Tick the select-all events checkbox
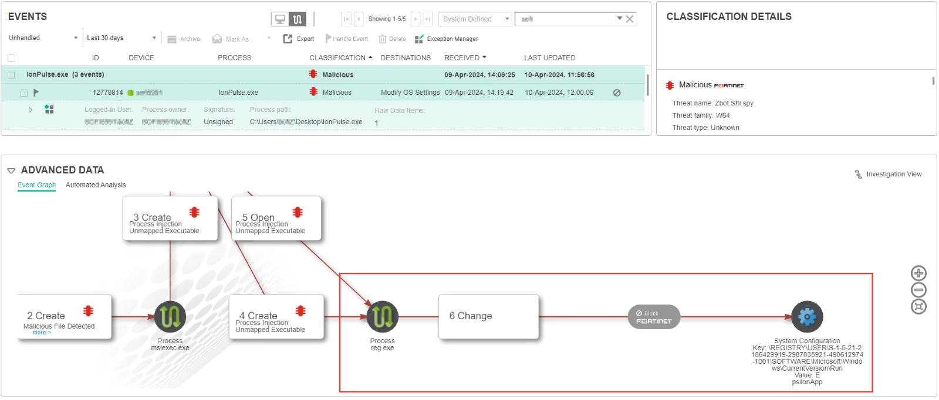 point(11,58)
